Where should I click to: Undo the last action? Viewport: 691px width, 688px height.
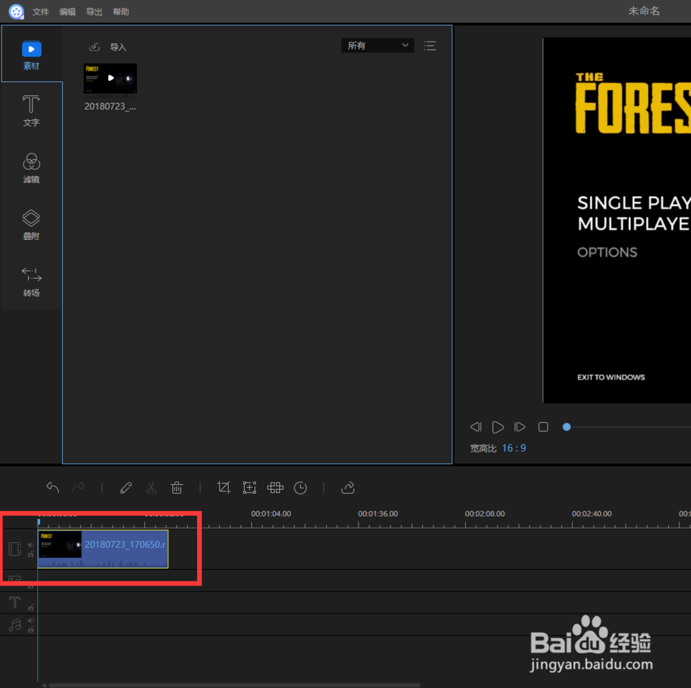(x=53, y=488)
